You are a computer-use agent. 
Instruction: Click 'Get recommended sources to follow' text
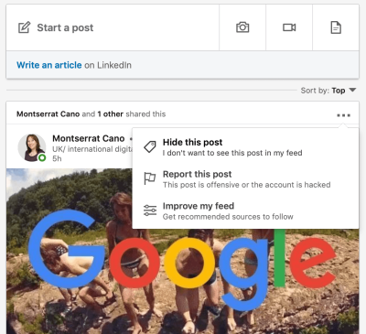[228, 217]
